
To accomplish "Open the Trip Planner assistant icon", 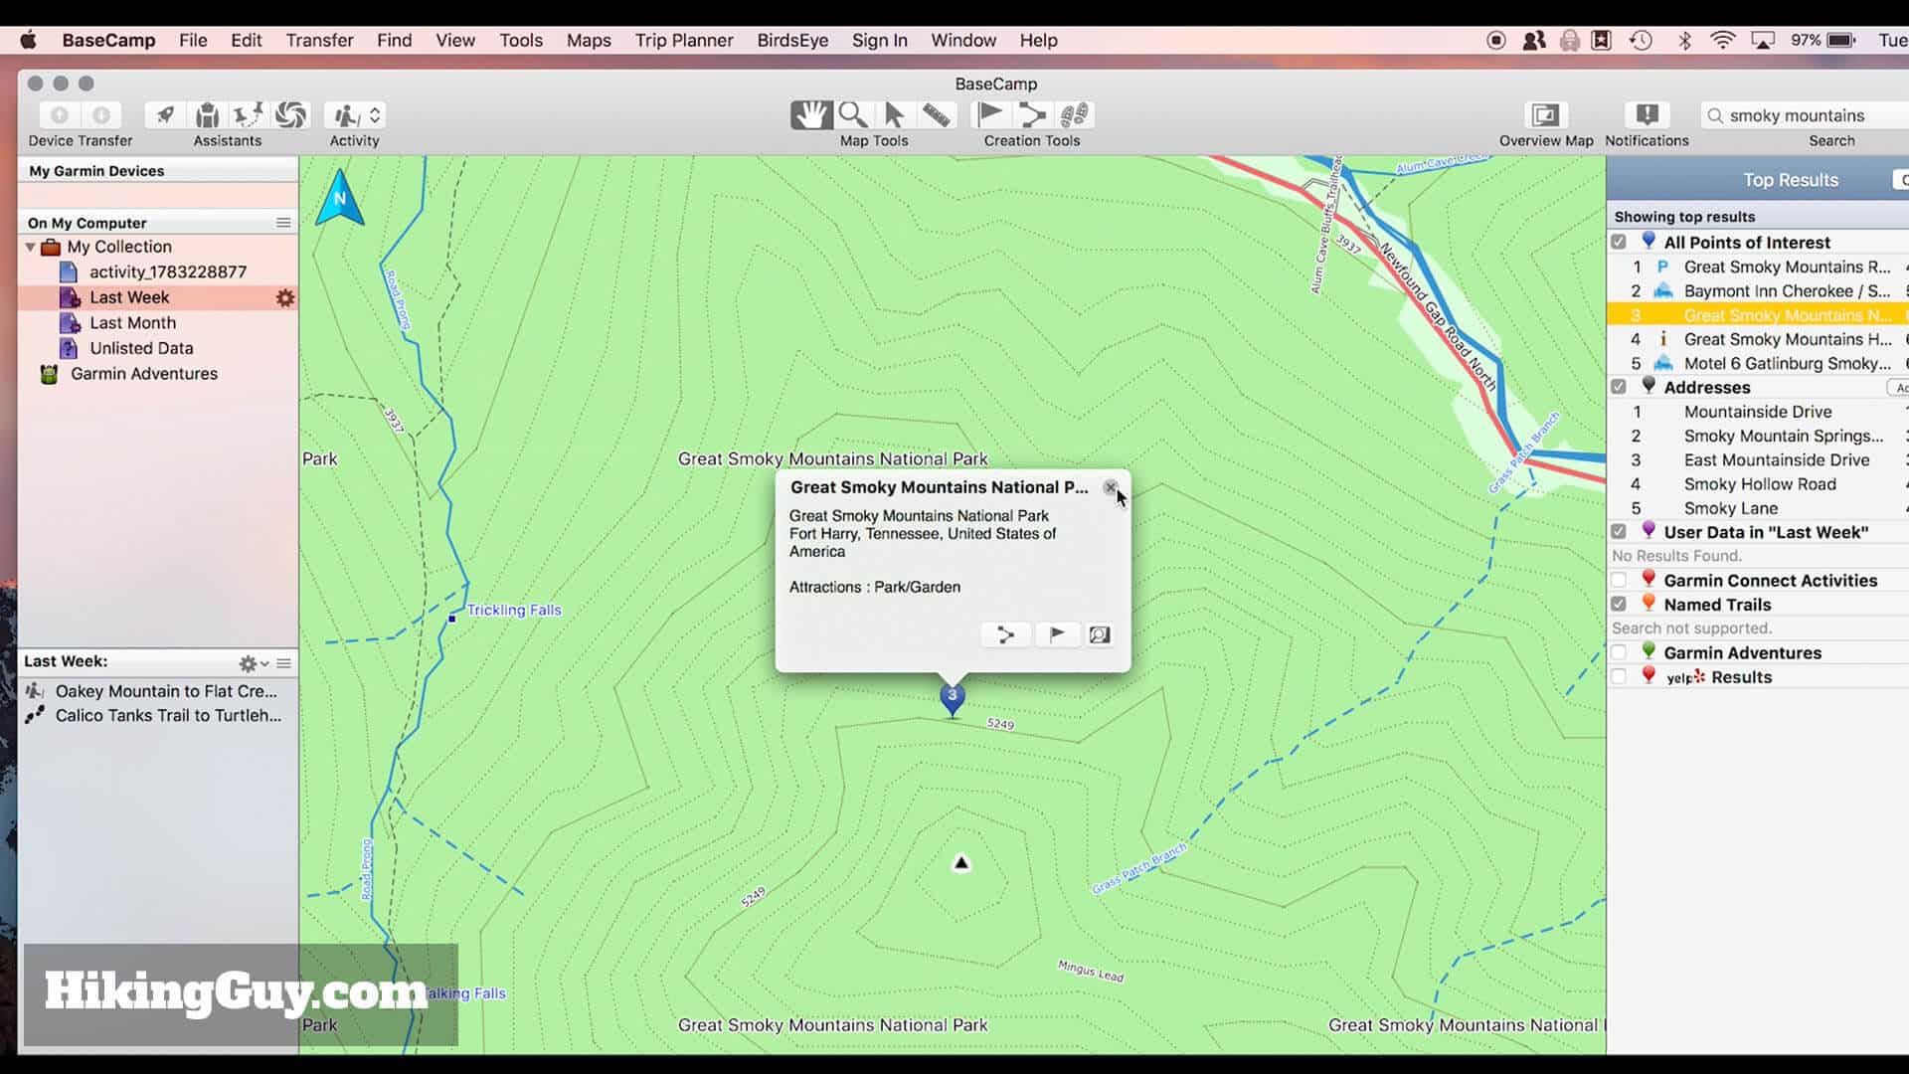I will click(249, 115).
